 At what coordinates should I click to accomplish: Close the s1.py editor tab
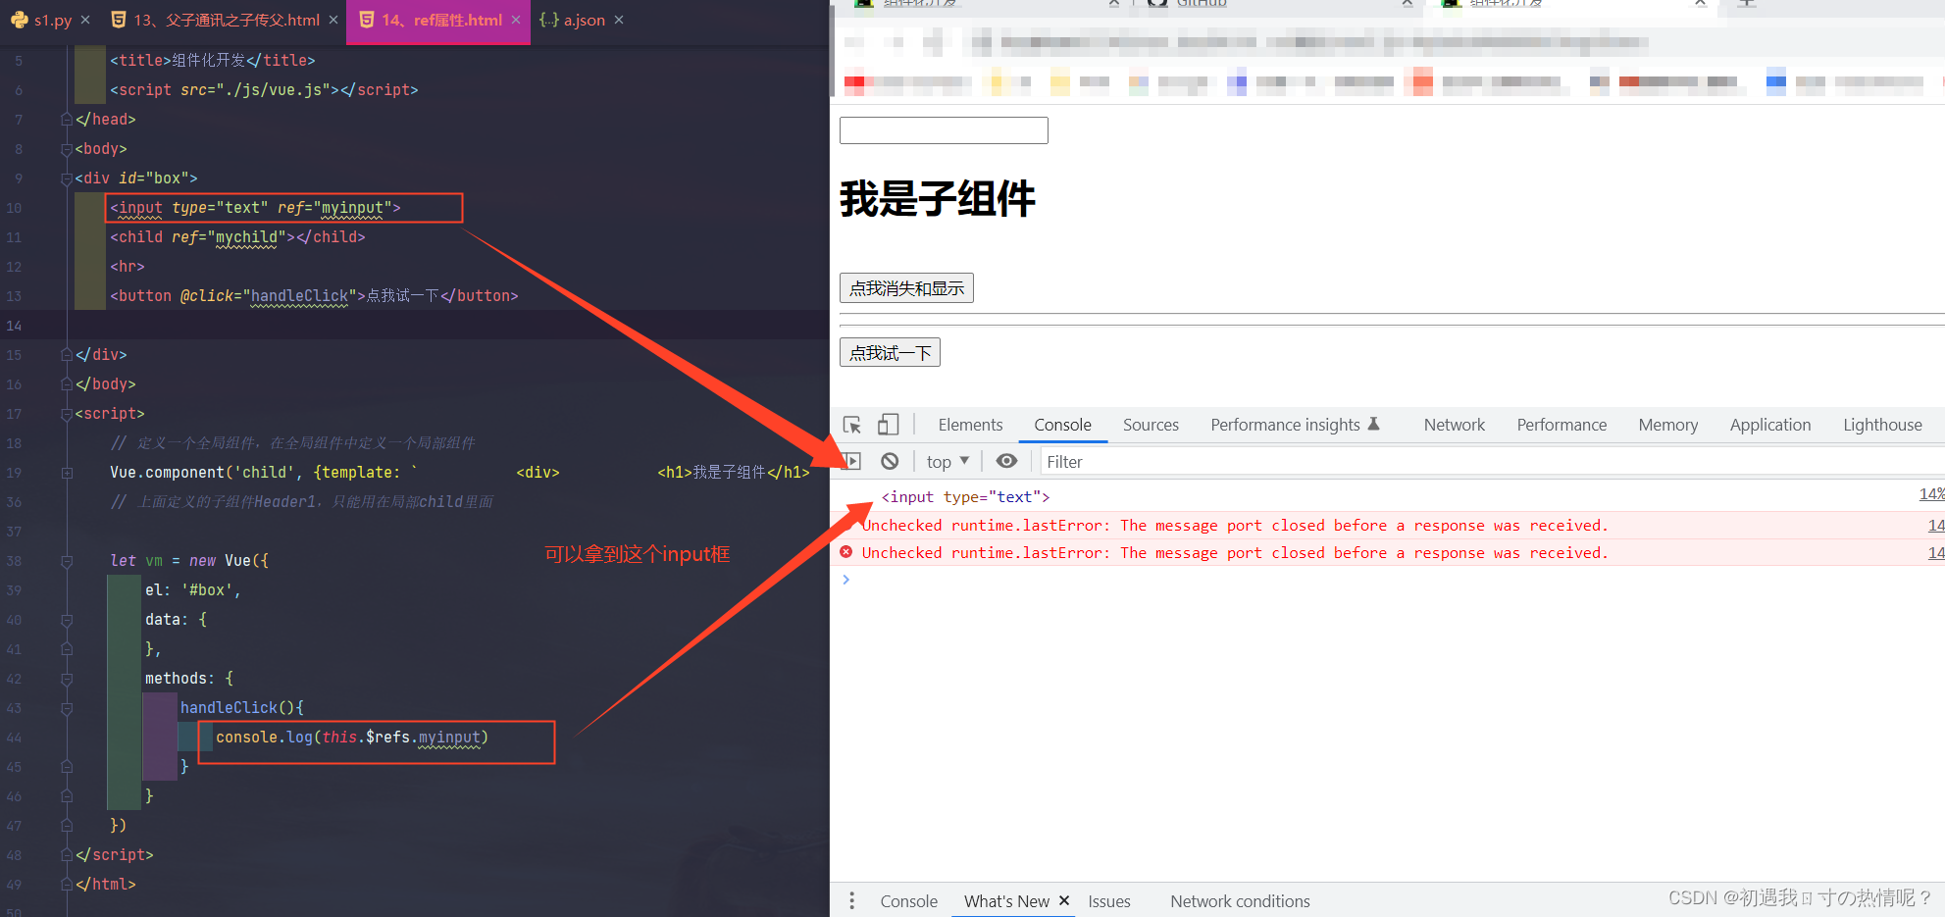85,20
